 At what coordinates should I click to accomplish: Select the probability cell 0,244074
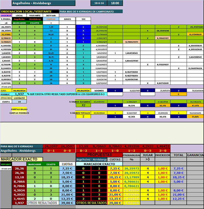click(6, 68)
